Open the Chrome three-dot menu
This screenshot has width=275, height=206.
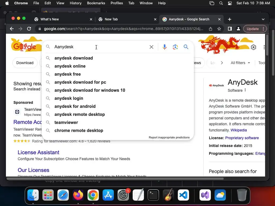pyautogui.click(x=263, y=29)
